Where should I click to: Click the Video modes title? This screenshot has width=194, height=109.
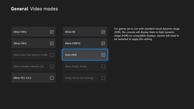[44, 9]
